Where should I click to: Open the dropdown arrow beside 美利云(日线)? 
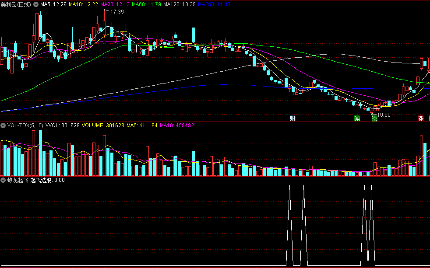click(x=36, y=4)
